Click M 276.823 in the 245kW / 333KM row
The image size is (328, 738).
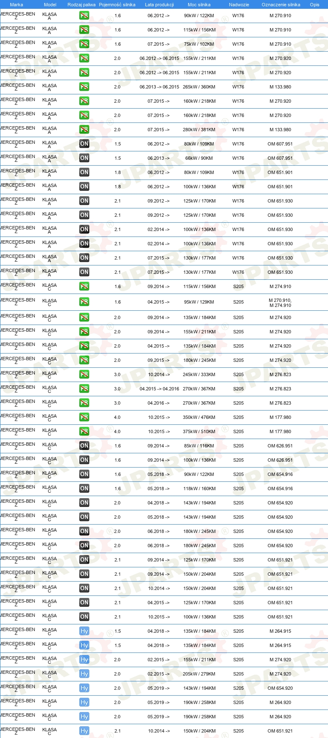[x=280, y=374]
